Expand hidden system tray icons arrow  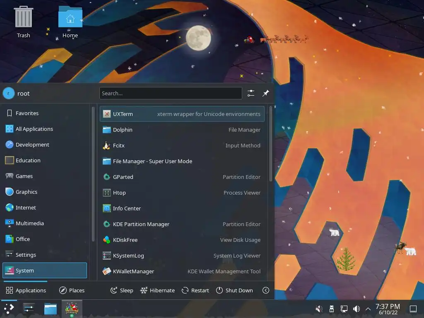pyautogui.click(x=368, y=309)
